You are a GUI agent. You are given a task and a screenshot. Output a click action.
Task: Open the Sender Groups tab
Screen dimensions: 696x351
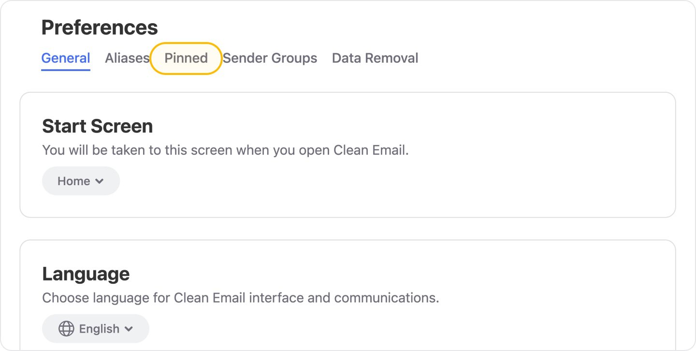point(270,58)
